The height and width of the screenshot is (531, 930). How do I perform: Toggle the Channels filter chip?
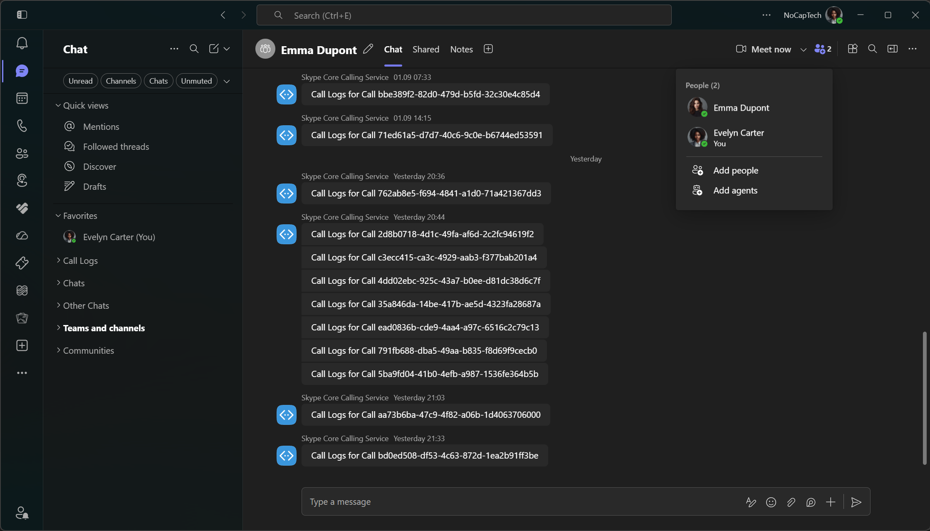(x=121, y=81)
